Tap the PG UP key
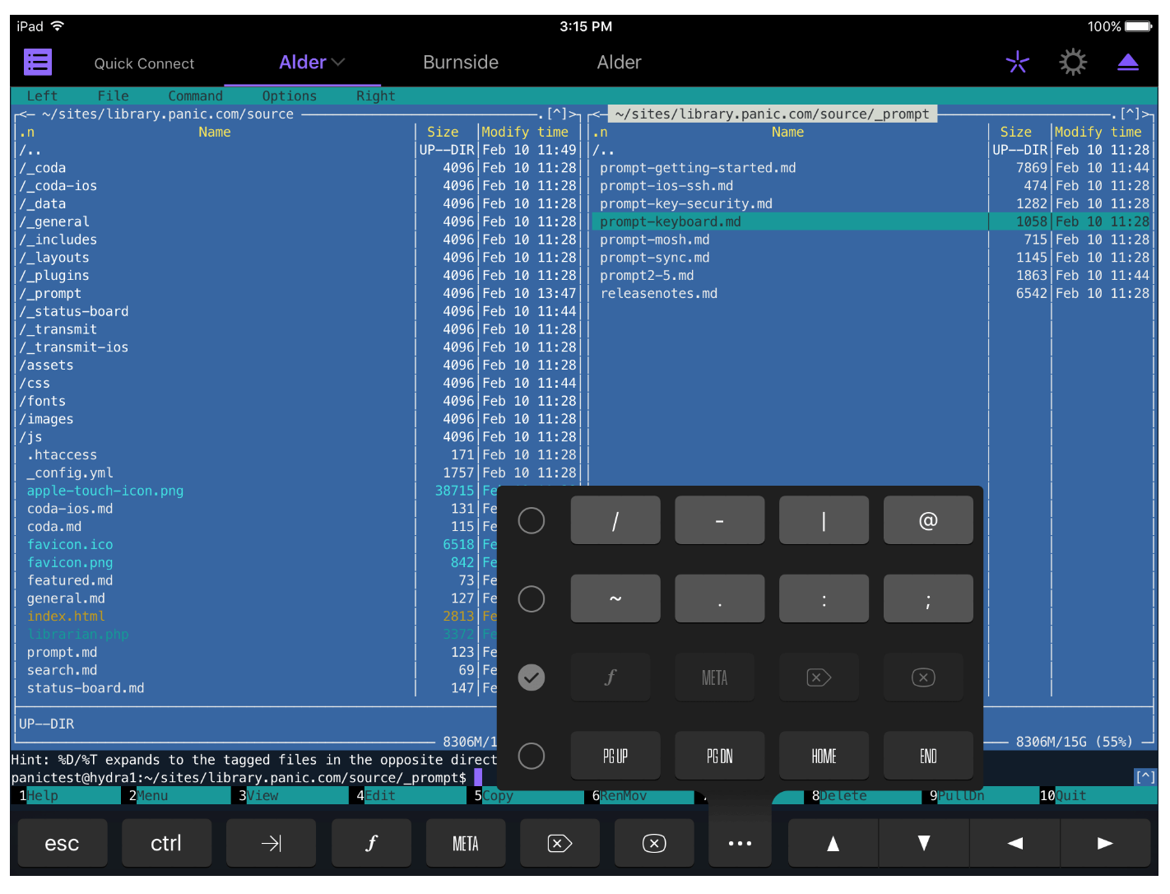The height and width of the screenshot is (894, 1170). (x=615, y=756)
